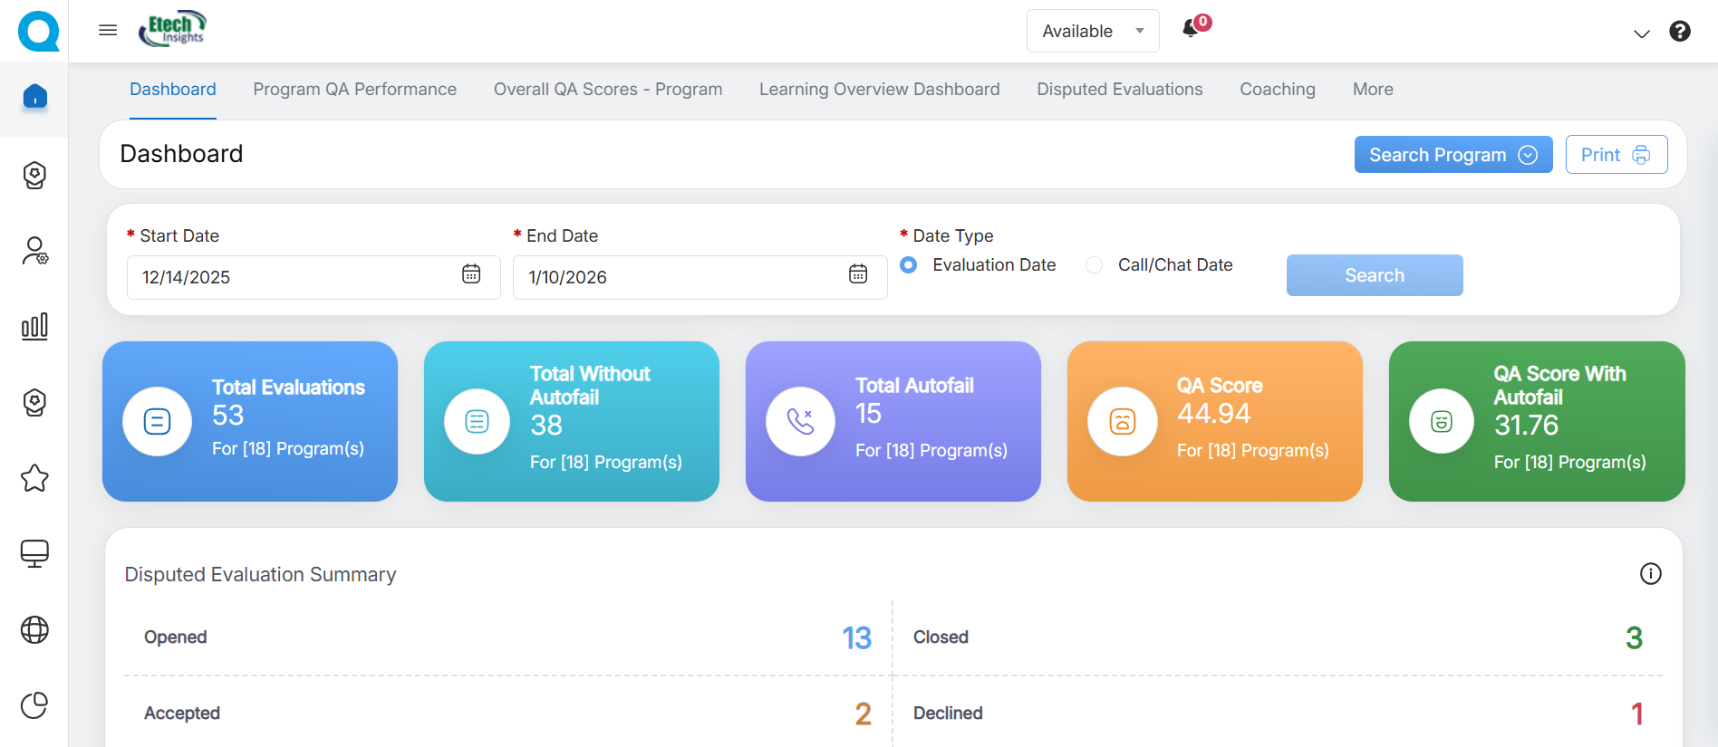Open the bar chart reports sidebar icon
This screenshot has height=747, width=1718.
pyautogui.click(x=34, y=326)
